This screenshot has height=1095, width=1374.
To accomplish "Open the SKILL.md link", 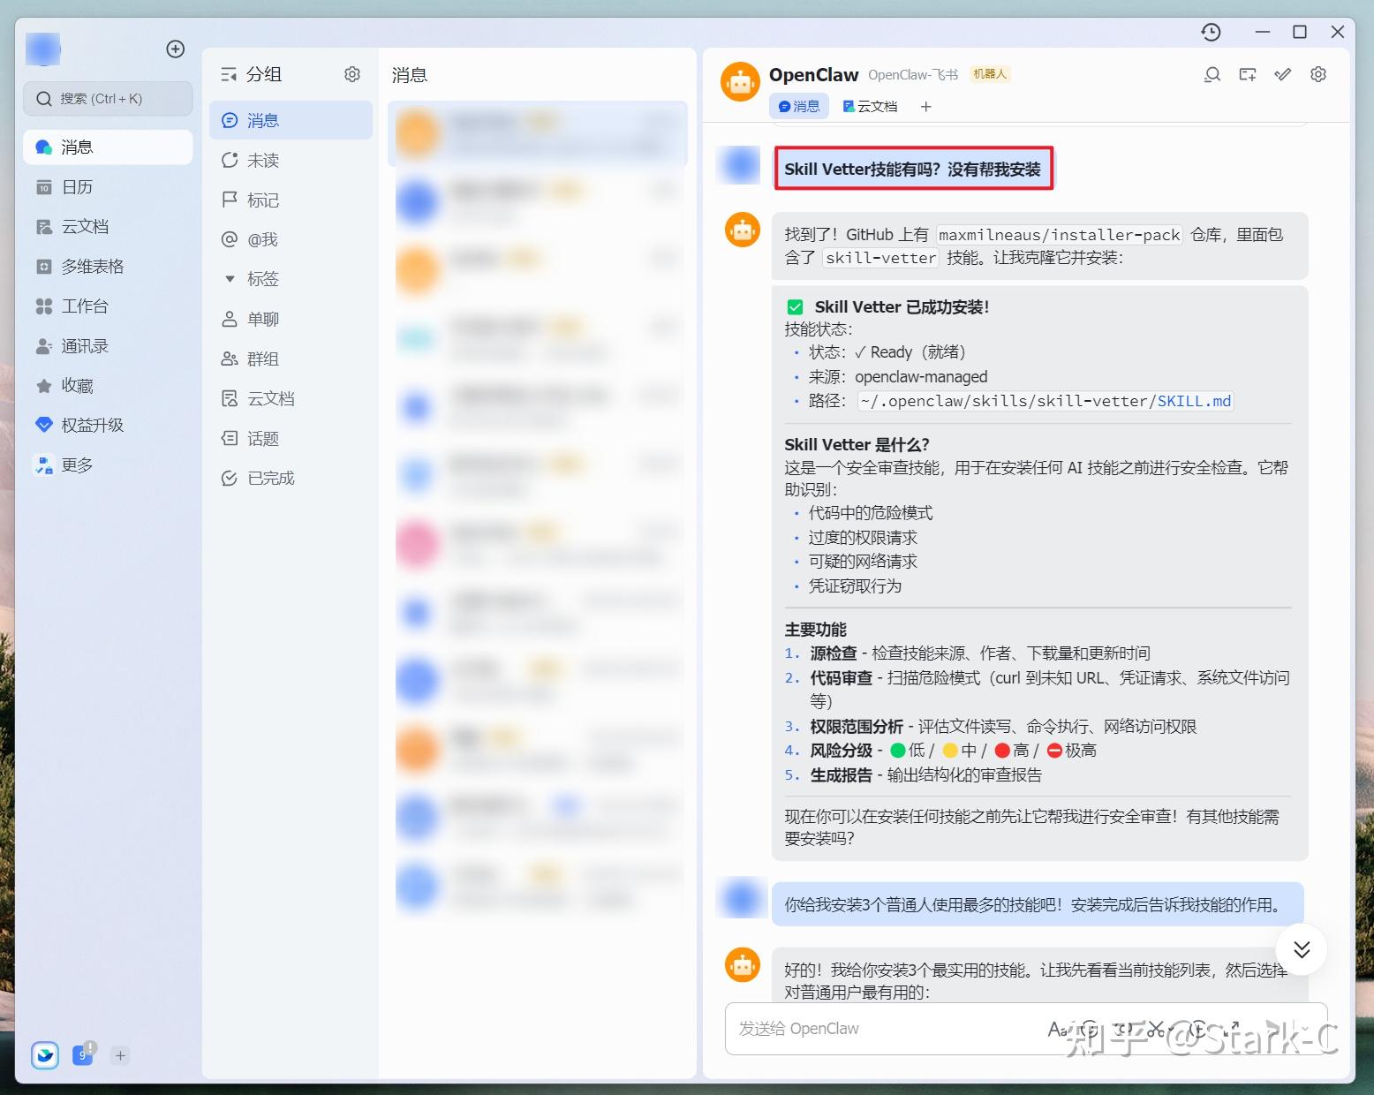I will [x=1194, y=401].
